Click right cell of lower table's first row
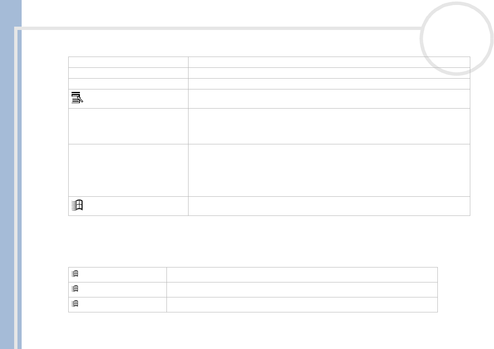Viewport: 494px width, 349px height. [302, 275]
